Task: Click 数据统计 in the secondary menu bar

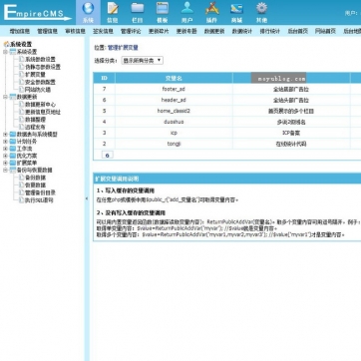Action: (x=242, y=31)
